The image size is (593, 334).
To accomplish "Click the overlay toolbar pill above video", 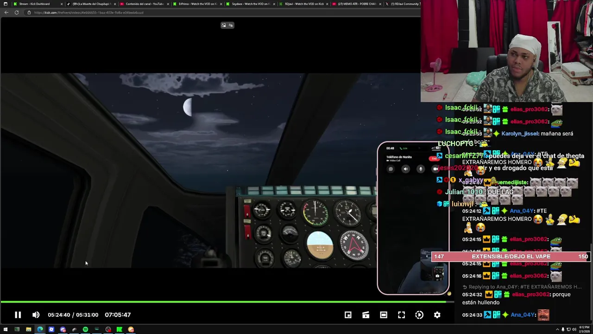I will (227, 25).
